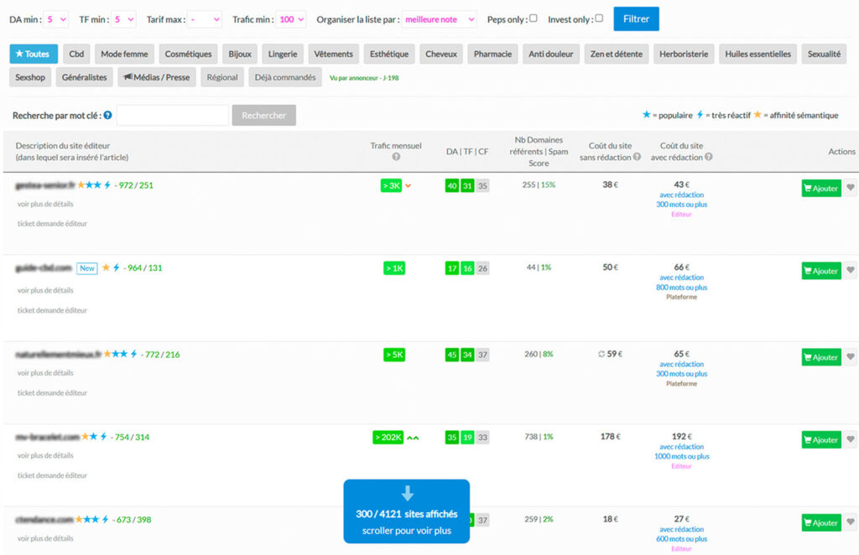Select the Bijoux category tab

(240, 54)
